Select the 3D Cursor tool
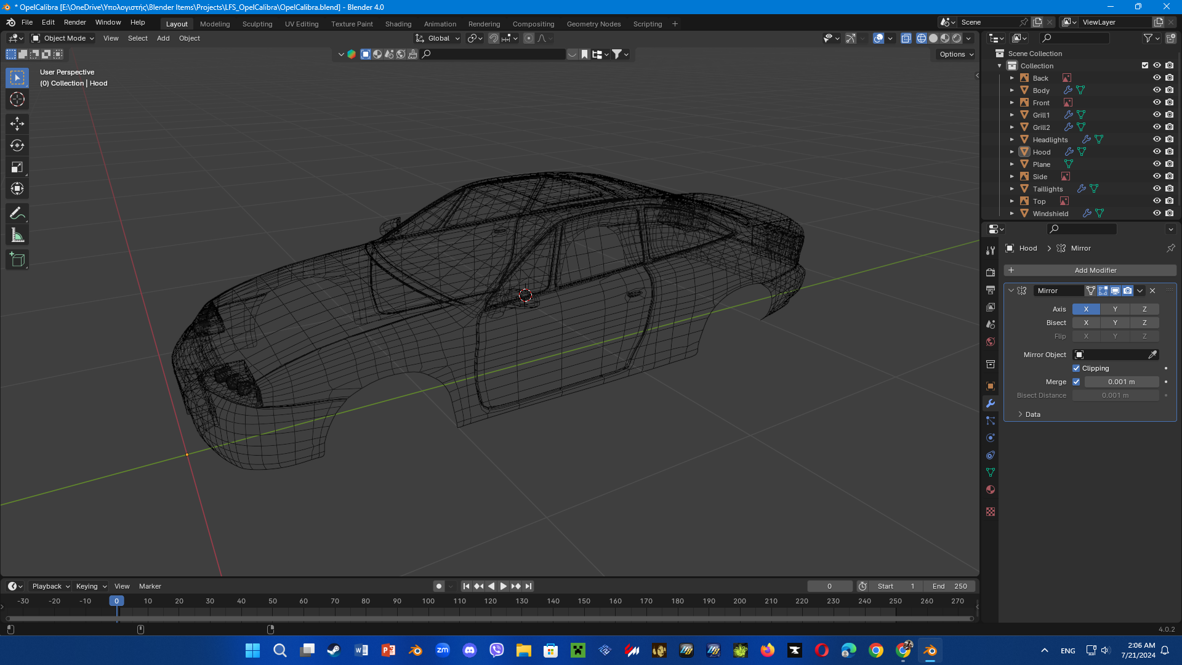Image resolution: width=1182 pixels, height=665 pixels. [17, 100]
